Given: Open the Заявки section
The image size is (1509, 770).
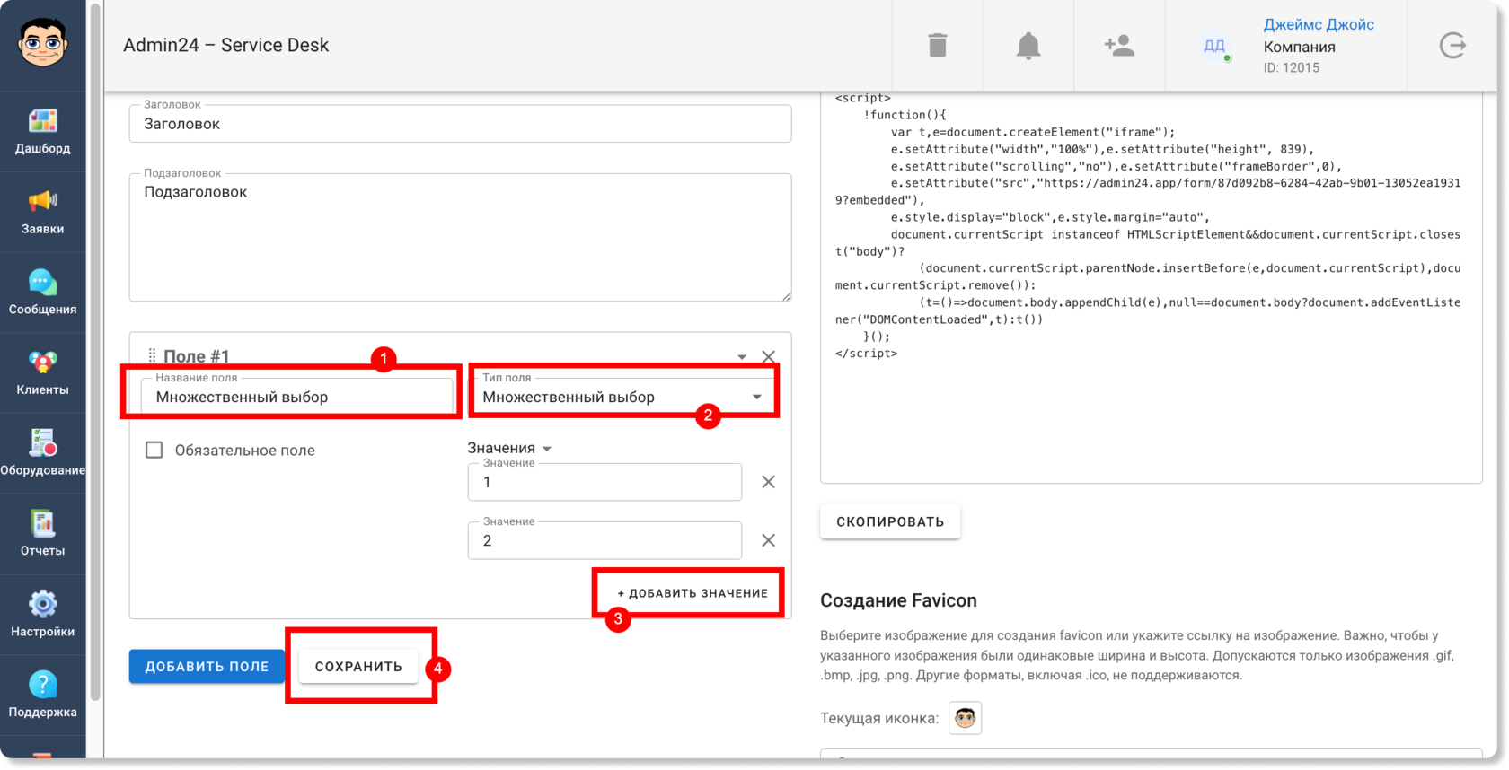Looking at the screenshot, I should (42, 213).
